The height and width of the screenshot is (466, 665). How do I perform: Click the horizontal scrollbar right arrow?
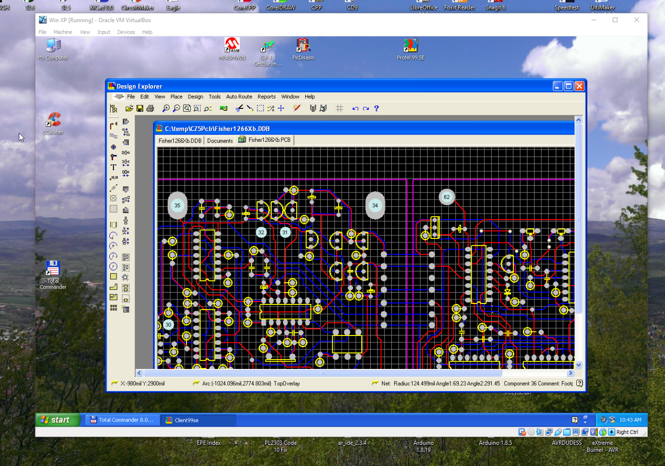click(570, 373)
